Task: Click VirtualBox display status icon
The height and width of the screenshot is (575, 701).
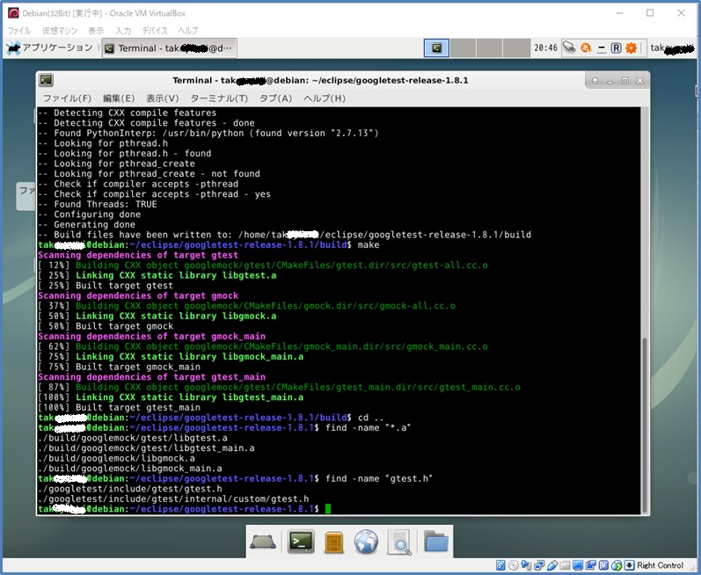Action: click(x=578, y=565)
